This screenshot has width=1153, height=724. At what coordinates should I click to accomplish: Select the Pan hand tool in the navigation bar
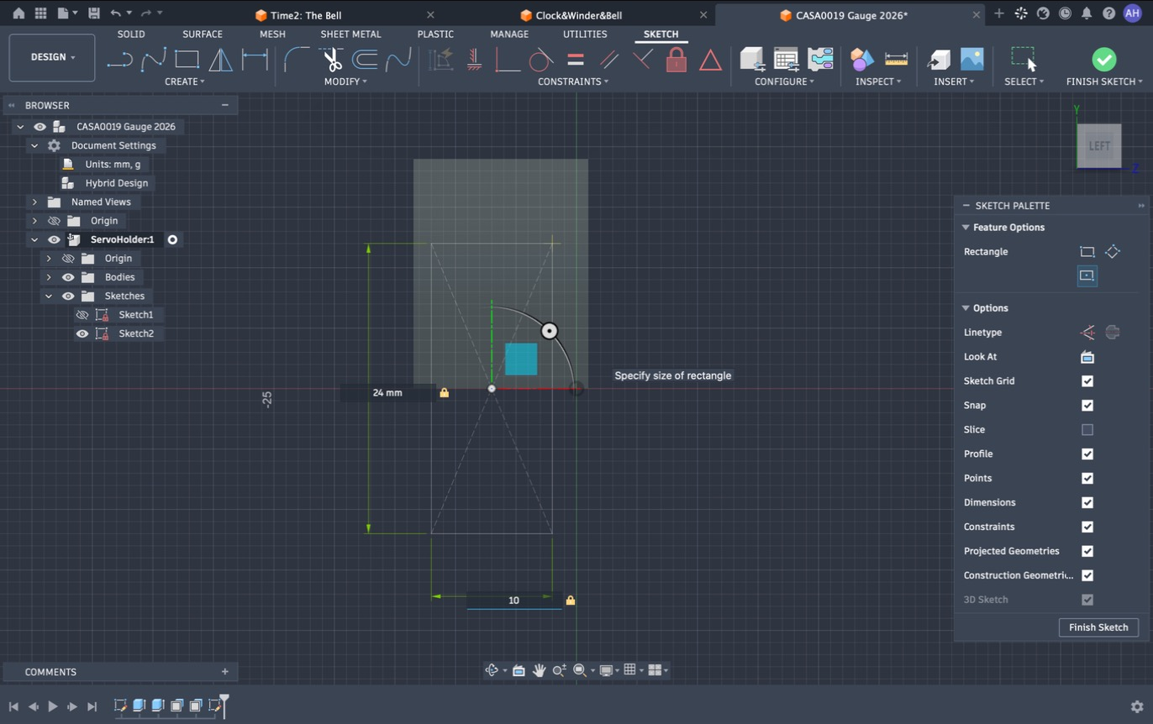[x=539, y=670]
